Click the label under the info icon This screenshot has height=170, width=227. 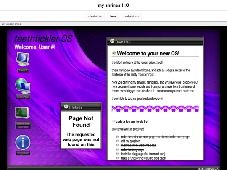click(23, 153)
